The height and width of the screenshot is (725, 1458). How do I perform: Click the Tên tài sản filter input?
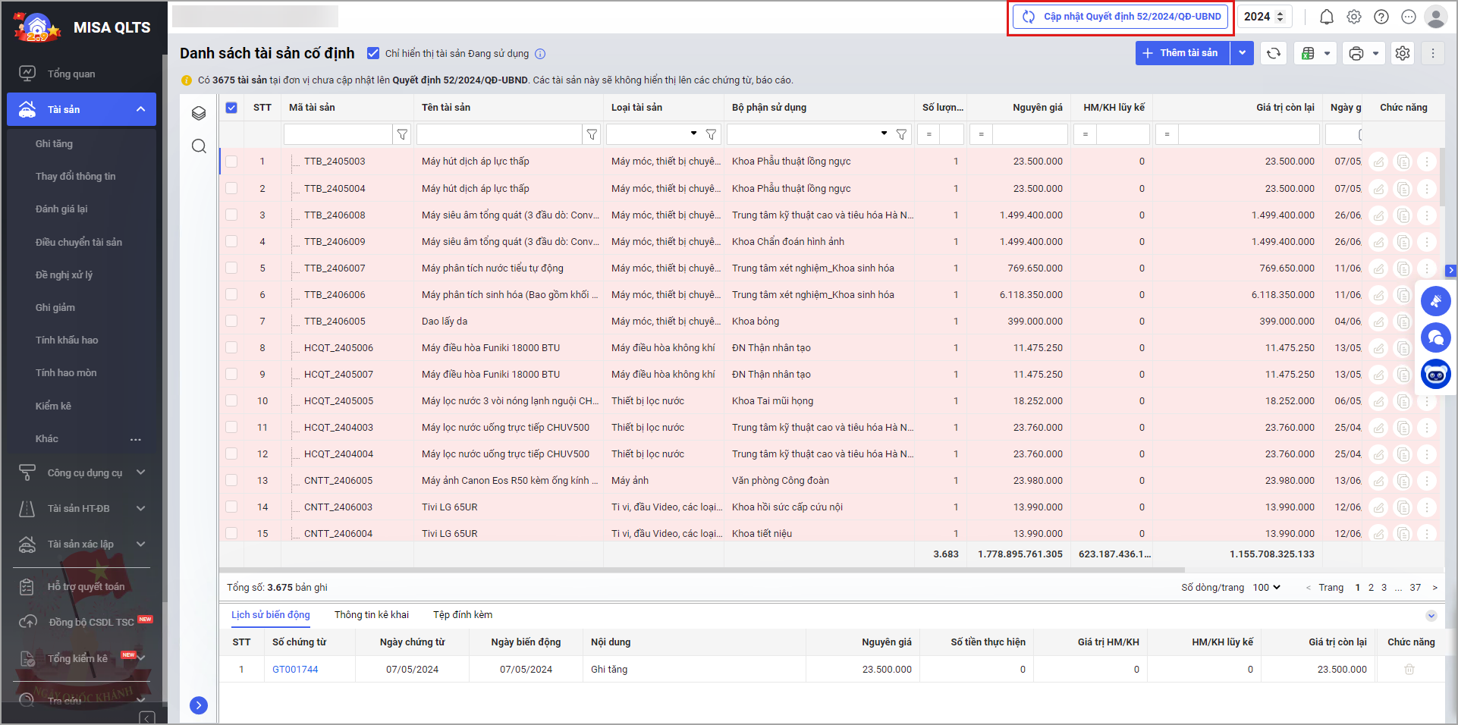[498, 134]
